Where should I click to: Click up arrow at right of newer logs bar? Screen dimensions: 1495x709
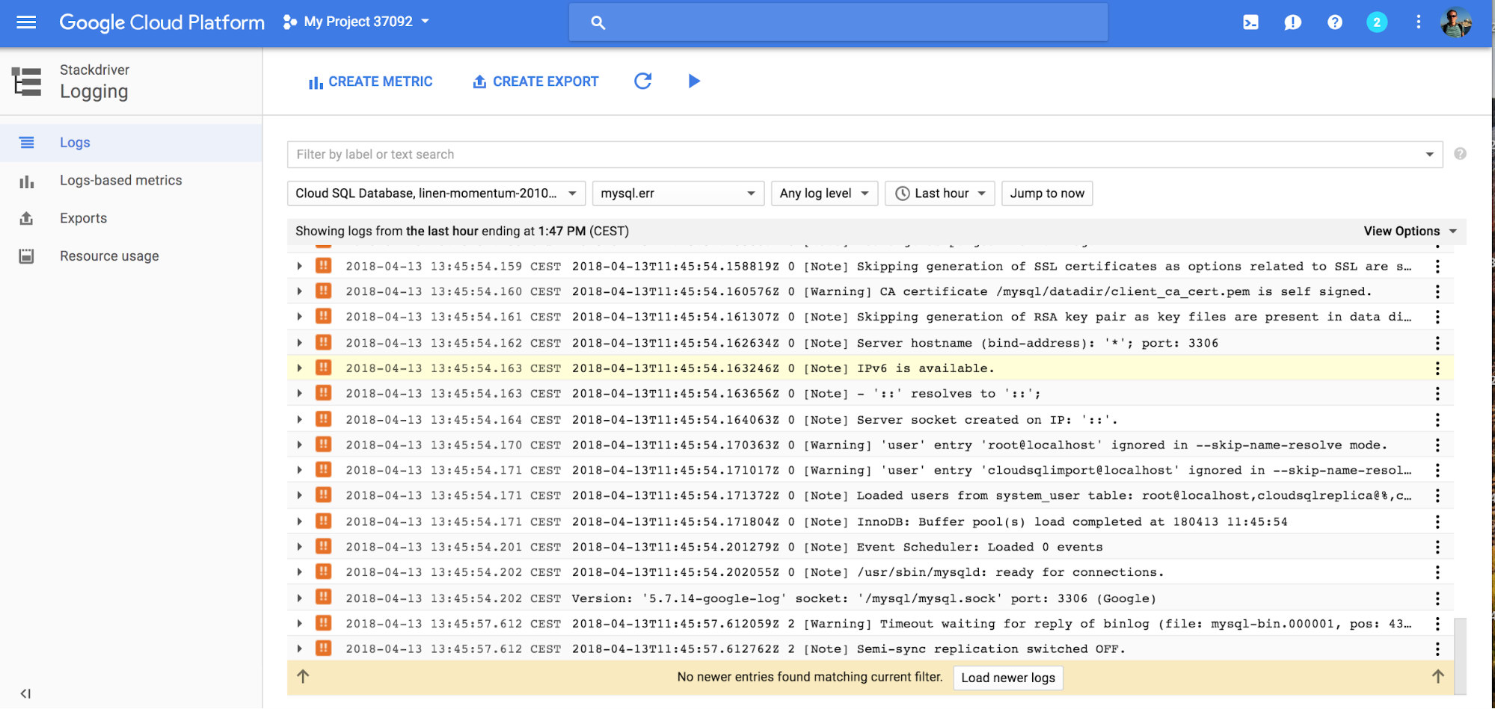pos(1437,676)
